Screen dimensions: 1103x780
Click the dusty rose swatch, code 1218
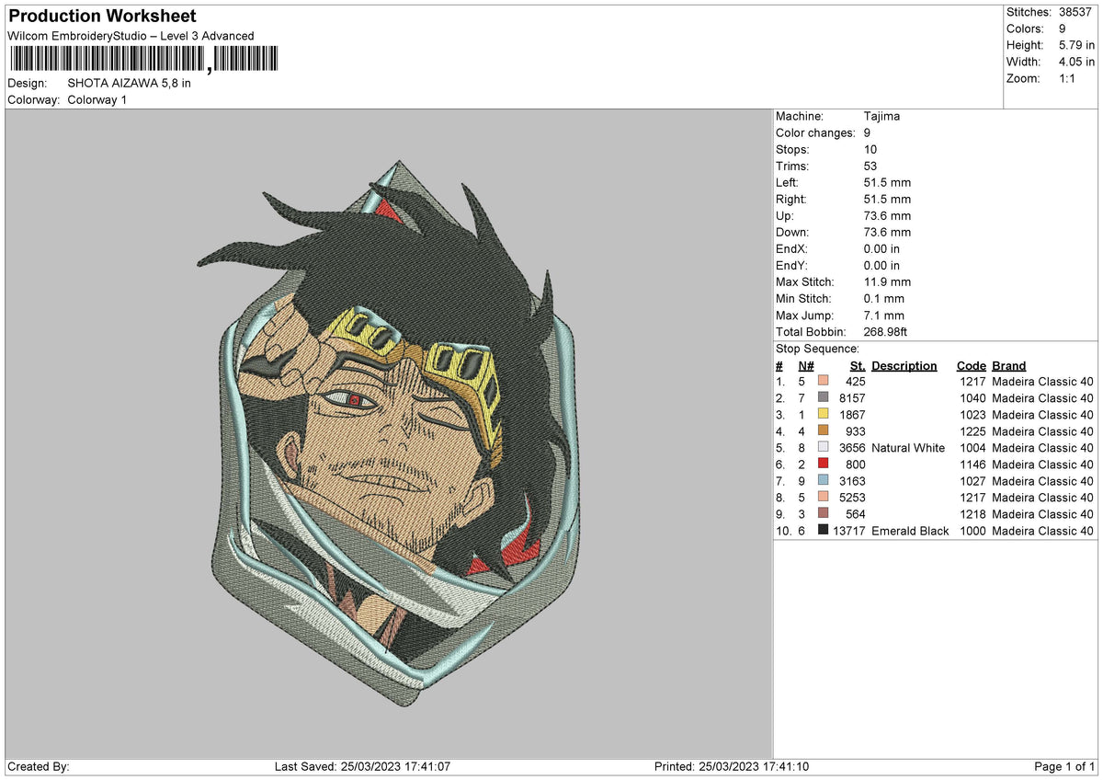824,514
